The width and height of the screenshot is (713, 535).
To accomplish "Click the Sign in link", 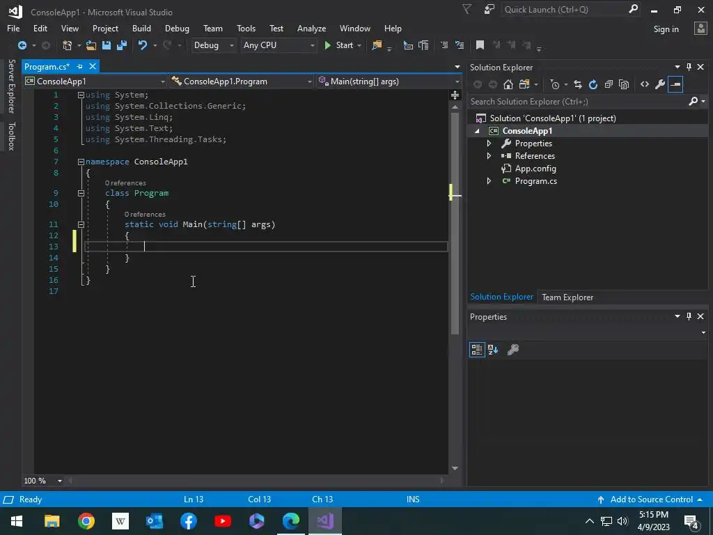I will 666,29.
